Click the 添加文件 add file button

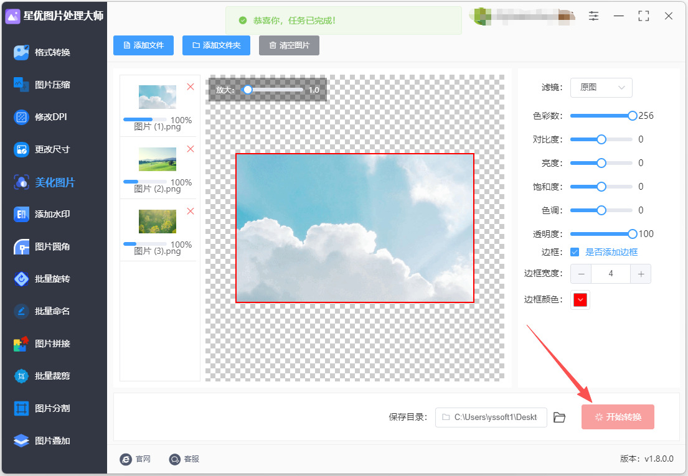[143, 45]
